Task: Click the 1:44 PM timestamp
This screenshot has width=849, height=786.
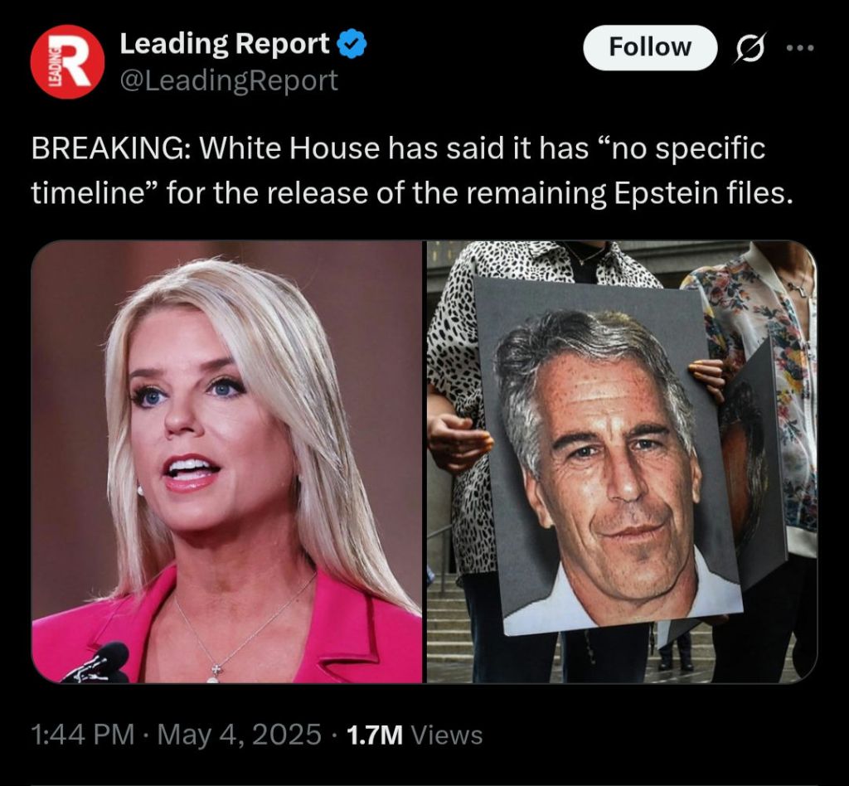Action: (x=82, y=735)
